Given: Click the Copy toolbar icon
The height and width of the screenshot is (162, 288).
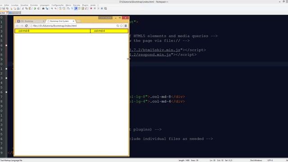Looking at the screenshot, I should 27,9.
